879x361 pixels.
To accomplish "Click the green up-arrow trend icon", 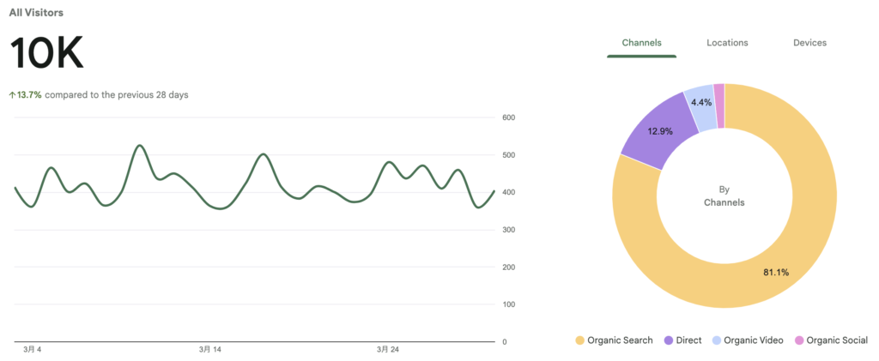I will point(12,95).
